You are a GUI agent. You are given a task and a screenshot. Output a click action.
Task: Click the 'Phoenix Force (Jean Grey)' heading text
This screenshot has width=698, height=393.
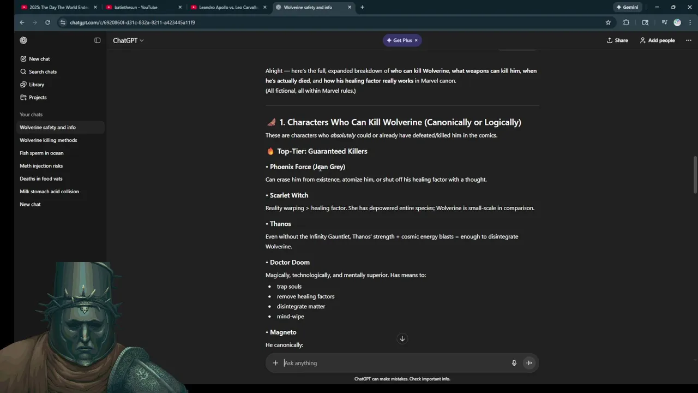tap(308, 167)
